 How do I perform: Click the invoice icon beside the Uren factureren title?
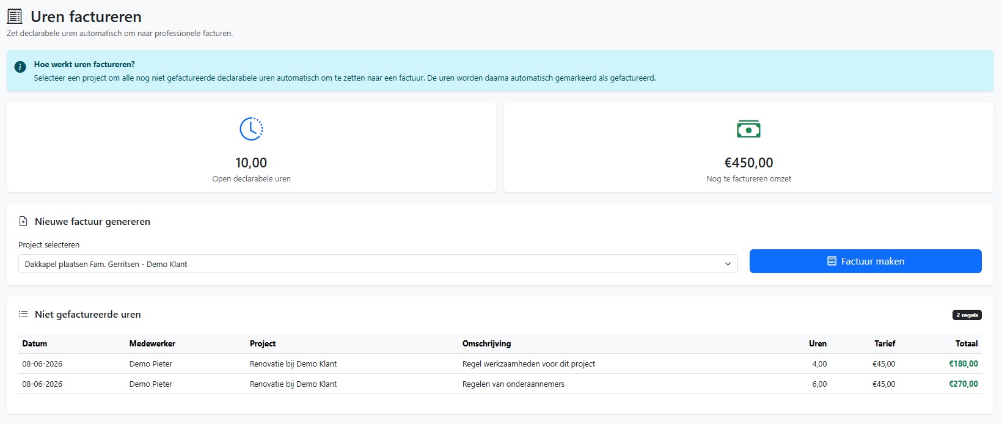[x=14, y=16]
